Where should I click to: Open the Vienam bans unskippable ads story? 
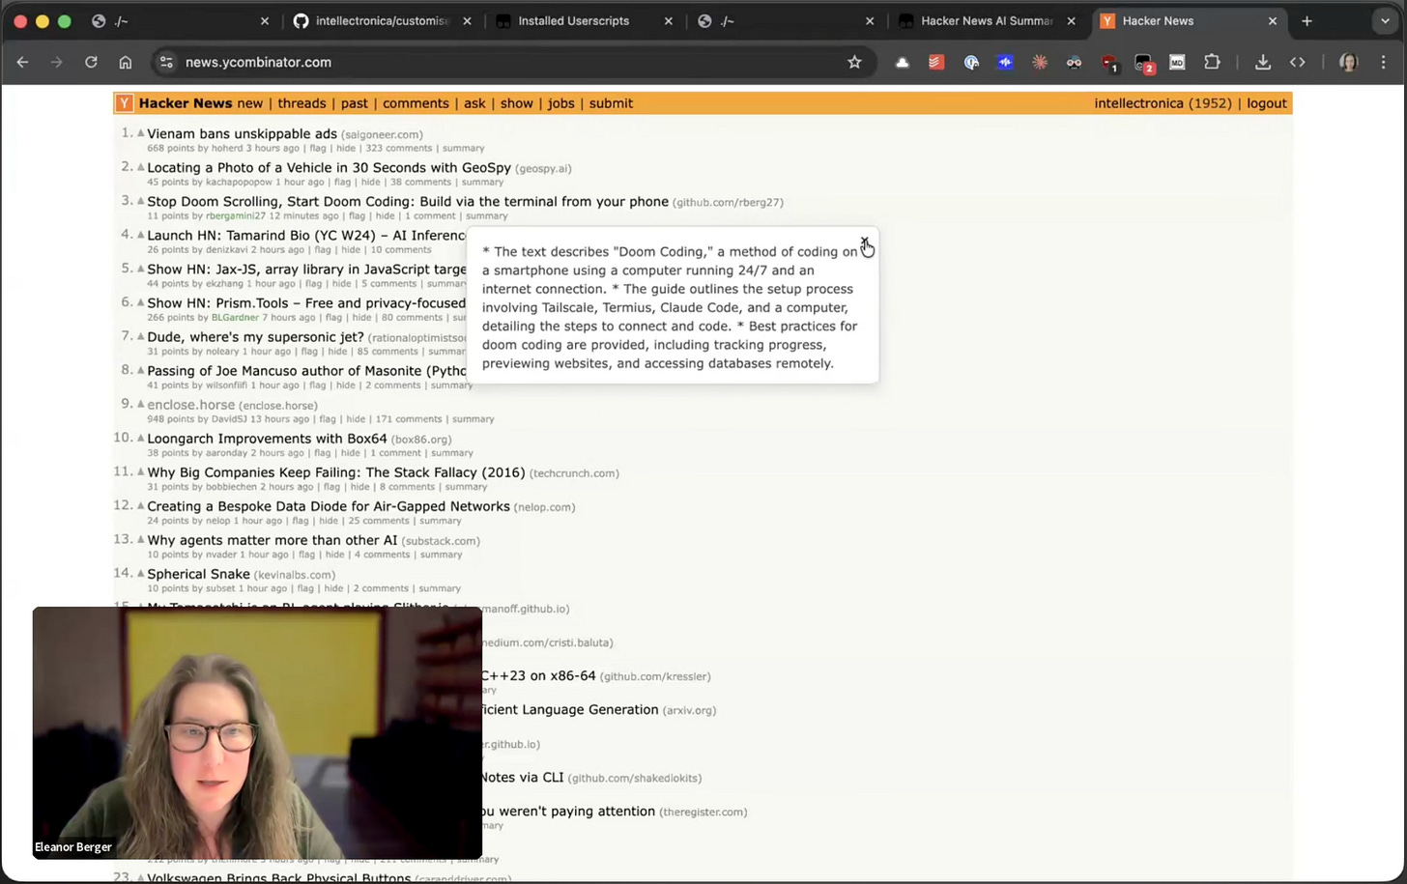point(242,133)
